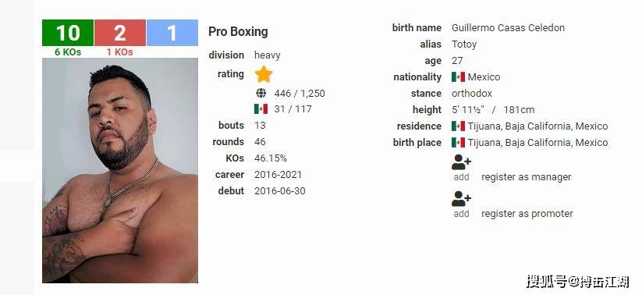Click add-person icon for register as manager
Image resolution: width=642 pixels, height=295 pixels.
pyautogui.click(x=462, y=162)
